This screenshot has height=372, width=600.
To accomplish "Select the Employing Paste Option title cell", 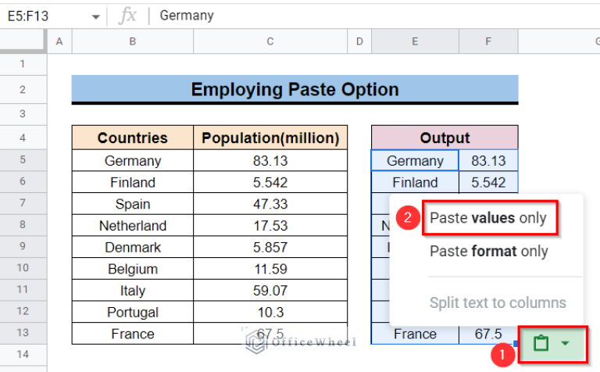I will coord(295,89).
